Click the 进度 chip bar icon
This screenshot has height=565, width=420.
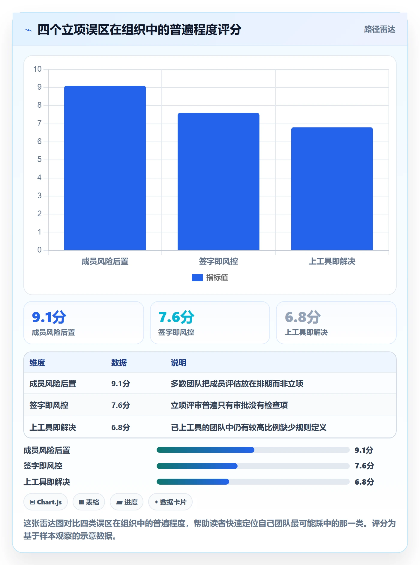coord(119,502)
